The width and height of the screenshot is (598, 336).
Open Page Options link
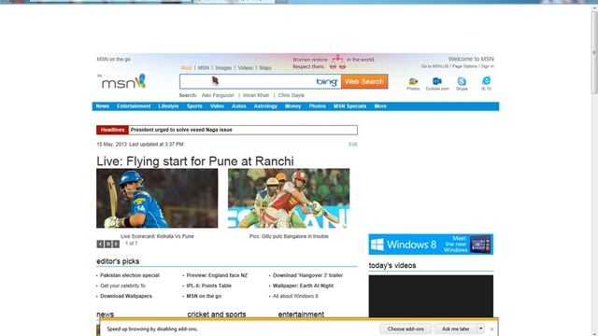tap(464, 66)
